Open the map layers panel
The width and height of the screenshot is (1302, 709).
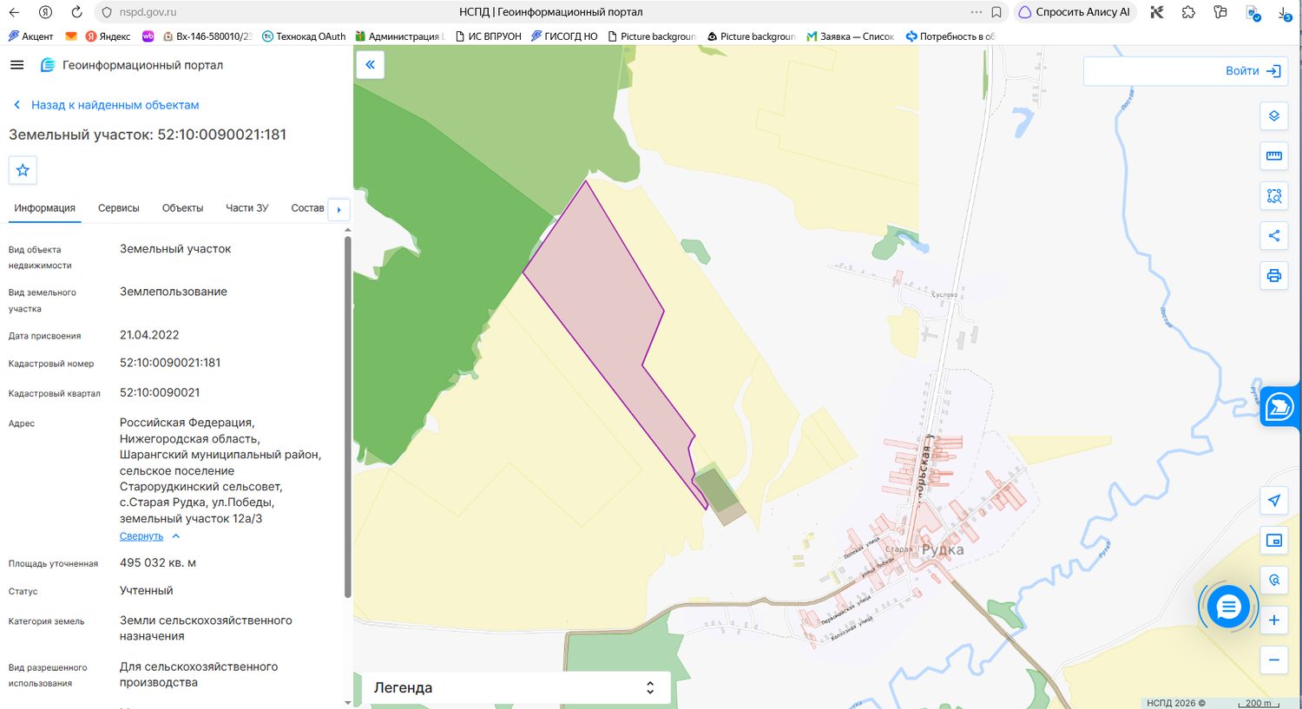pos(1273,116)
